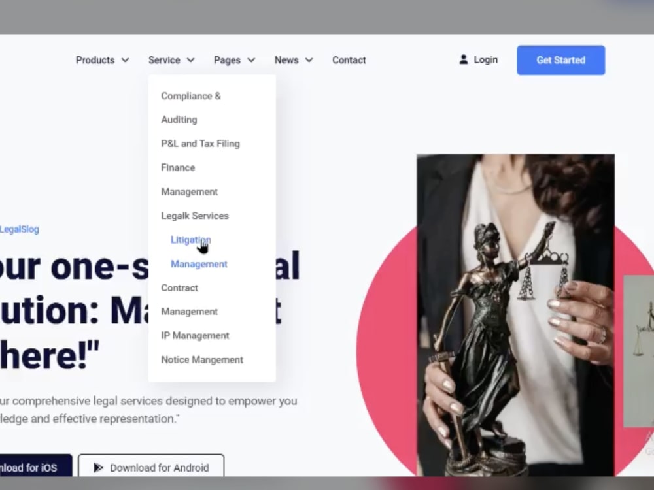
Task: Toggle the Service chevron arrow
Action: click(x=190, y=60)
